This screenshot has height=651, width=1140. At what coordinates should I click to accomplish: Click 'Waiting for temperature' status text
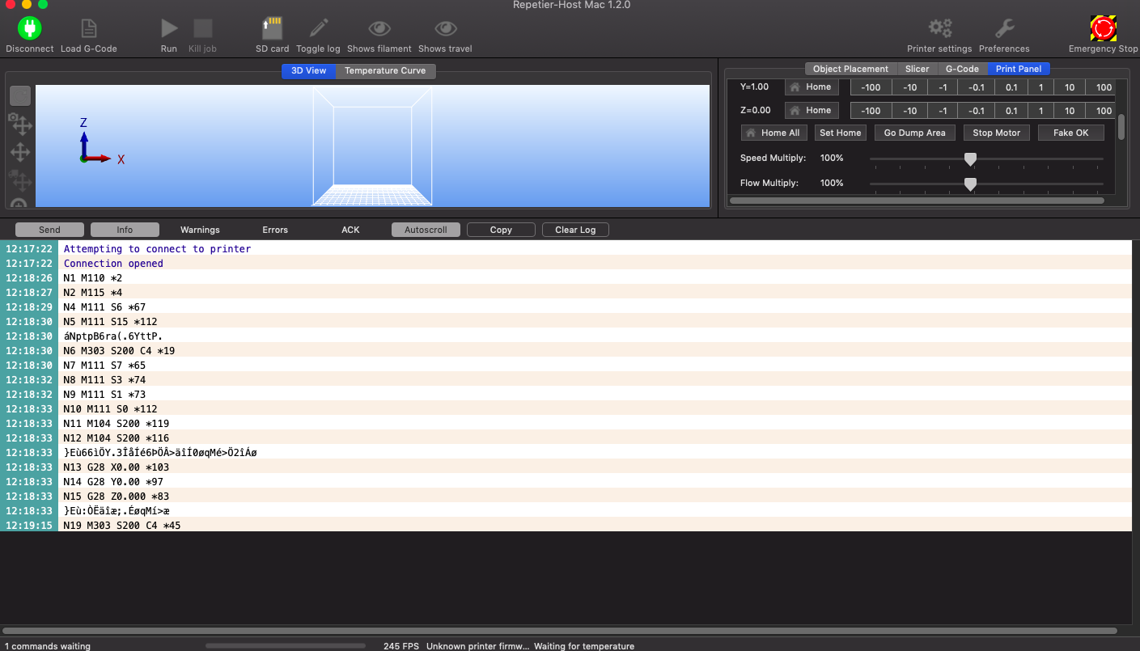584,646
